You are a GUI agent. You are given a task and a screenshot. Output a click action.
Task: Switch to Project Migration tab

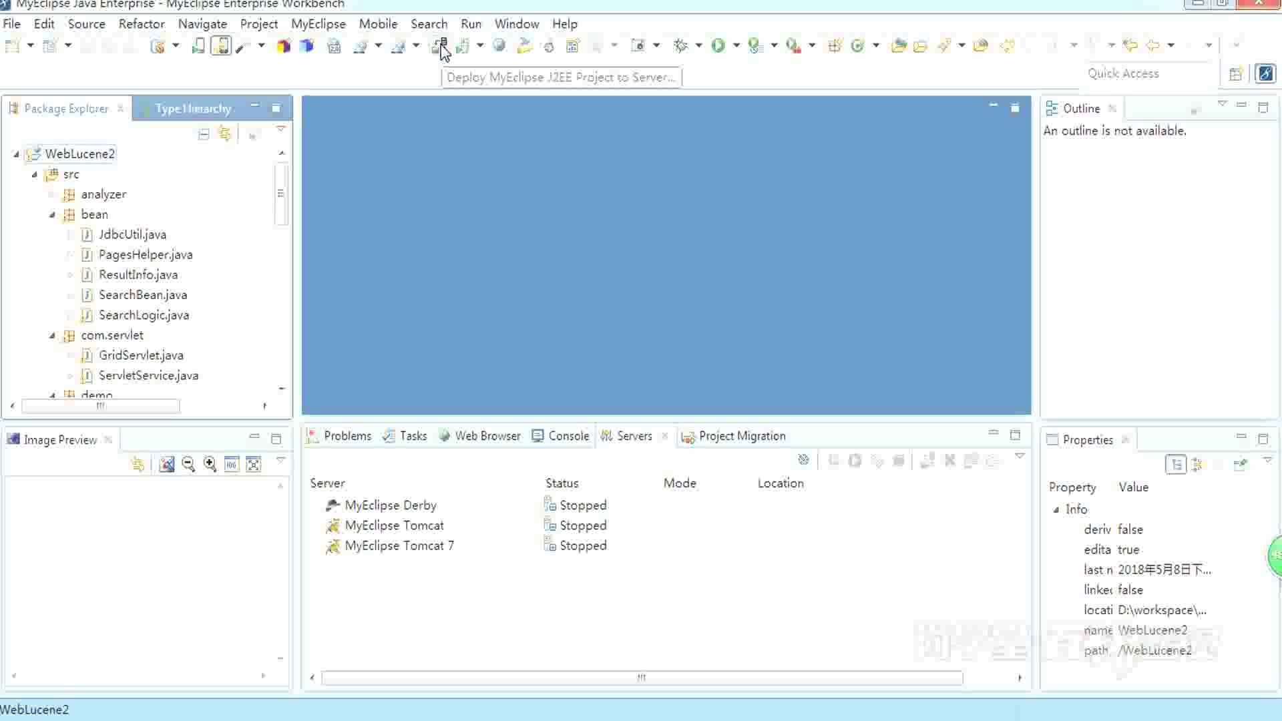coord(733,436)
